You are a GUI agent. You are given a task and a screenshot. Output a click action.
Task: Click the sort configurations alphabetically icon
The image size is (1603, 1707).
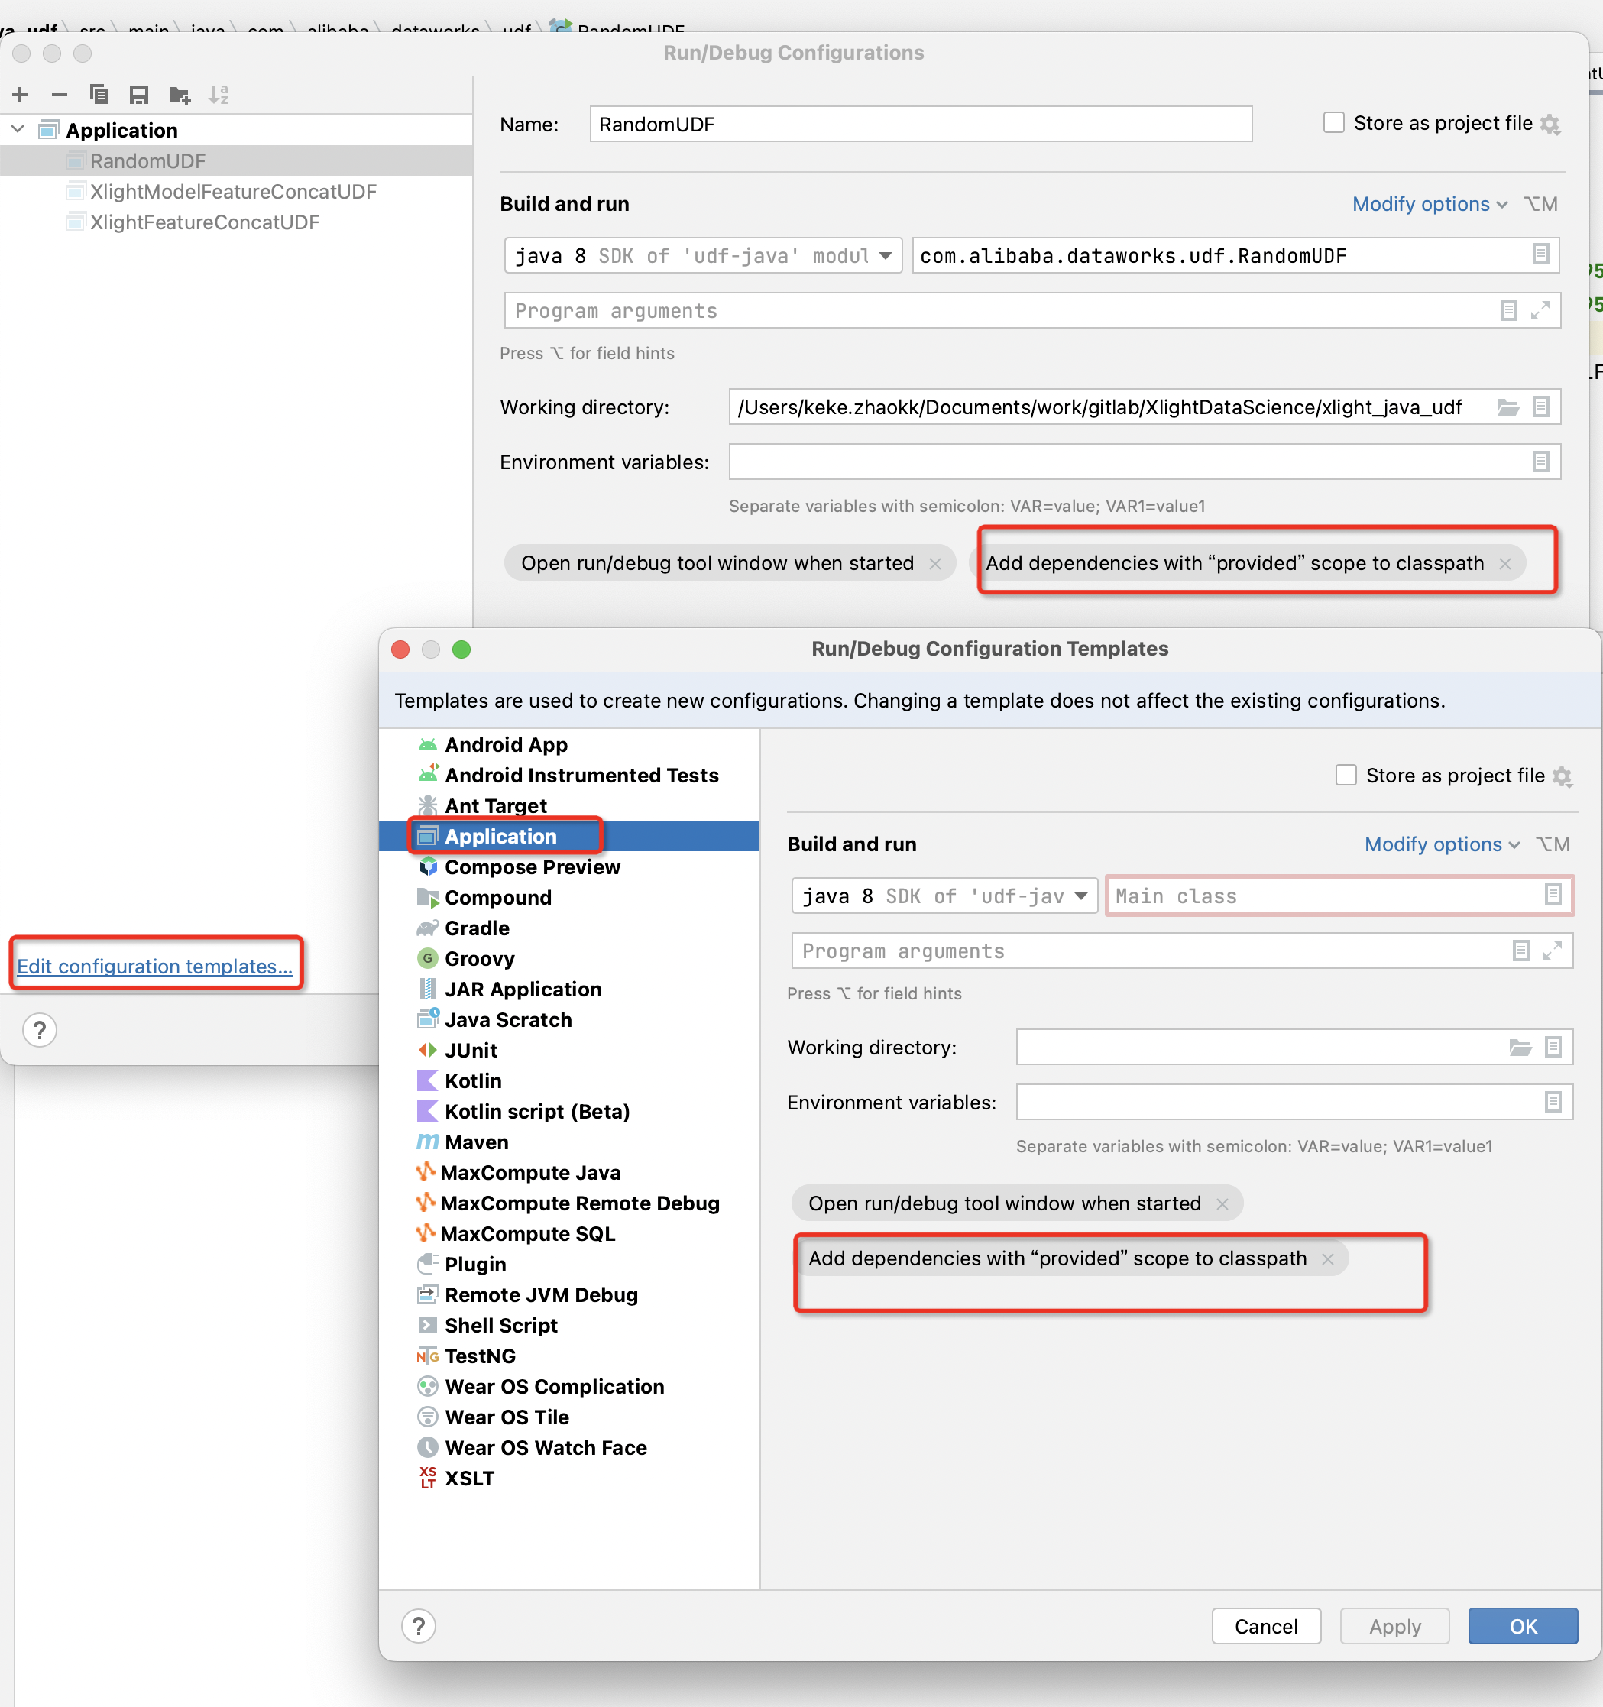(219, 95)
